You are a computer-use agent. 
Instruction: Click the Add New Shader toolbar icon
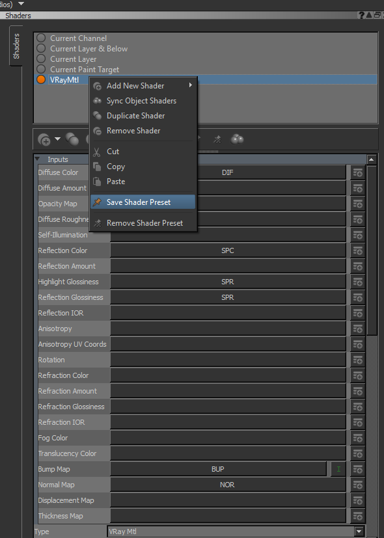(x=44, y=140)
